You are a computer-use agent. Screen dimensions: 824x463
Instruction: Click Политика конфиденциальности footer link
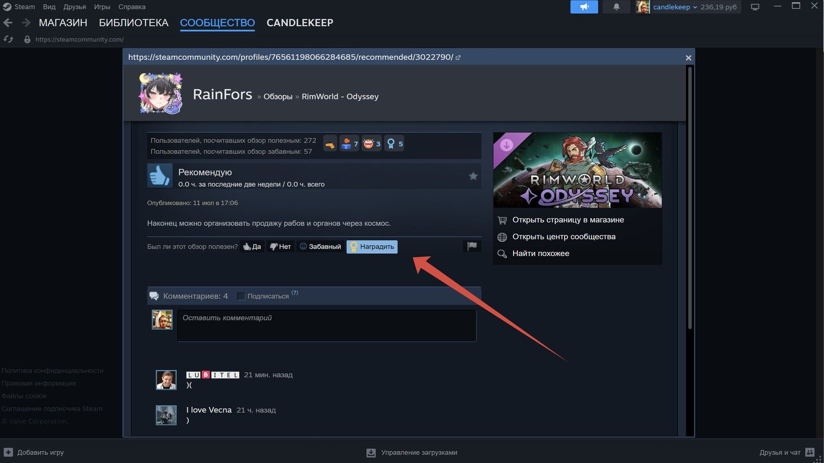53,370
